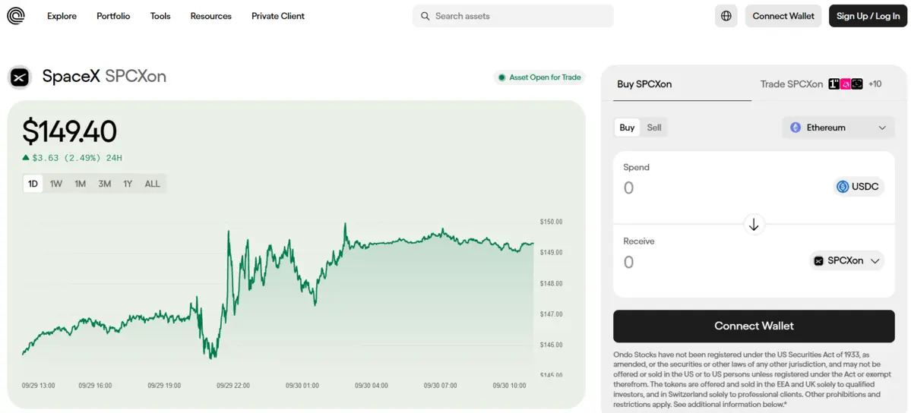This screenshot has height=413, width=911.
Task: Click the header Connect Wallet button
Action: [x=783, y=16]
